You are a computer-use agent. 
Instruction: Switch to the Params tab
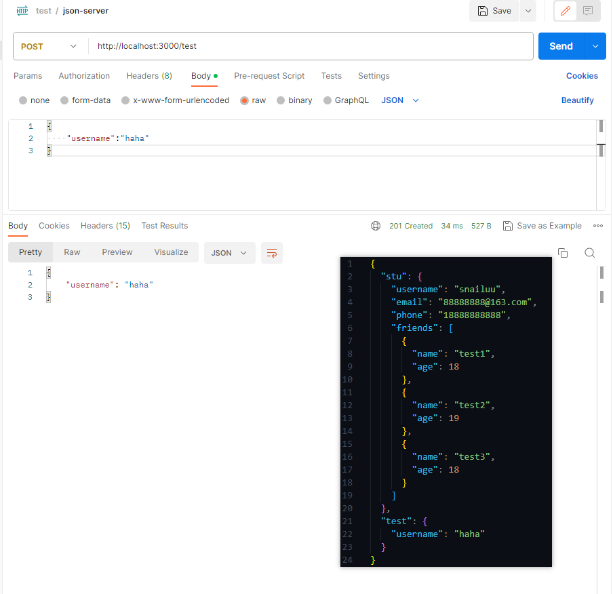point(28,76)
